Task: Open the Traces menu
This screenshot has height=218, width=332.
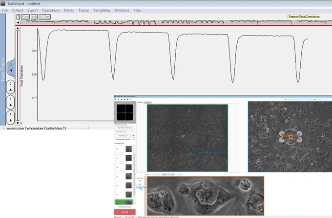Action: pos(83,10)
